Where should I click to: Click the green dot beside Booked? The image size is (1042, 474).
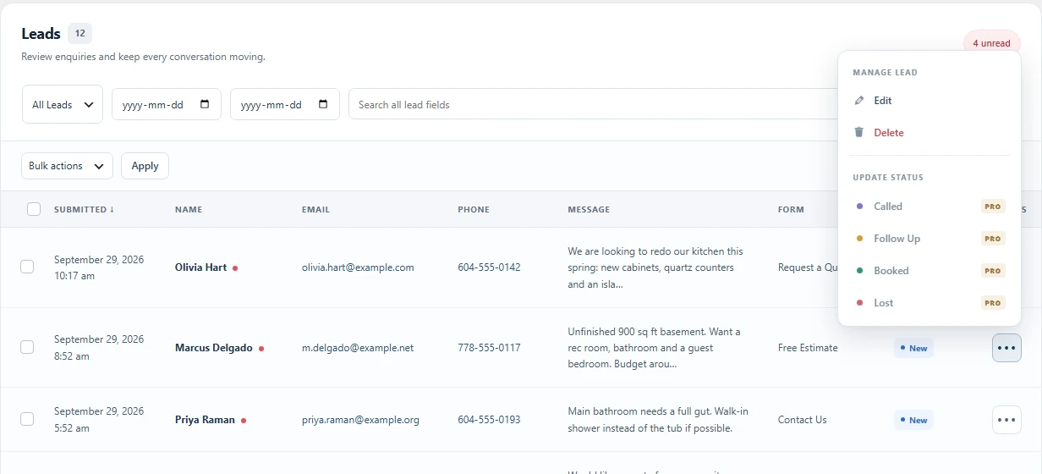point(860,271)
